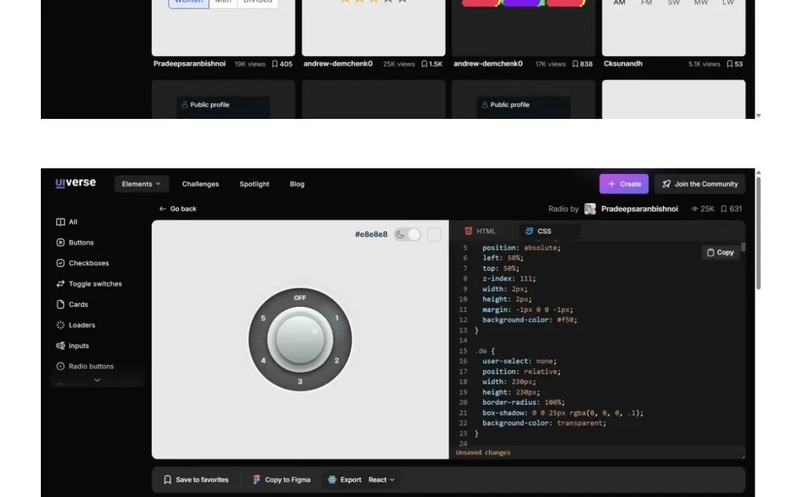Click the plus icon on Create
This screenshot has height=497, width=803.
(611, 183)
